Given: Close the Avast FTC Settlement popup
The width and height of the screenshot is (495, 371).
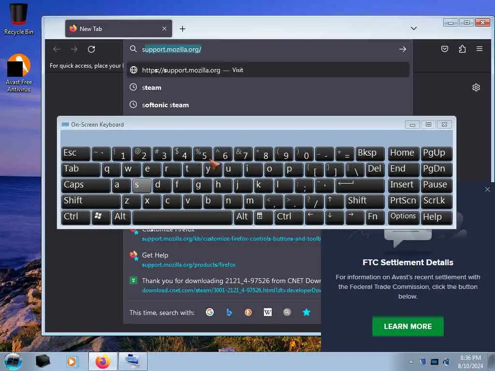Looking at the screenshot, I should pyautogui.click(x=487, y=189).
